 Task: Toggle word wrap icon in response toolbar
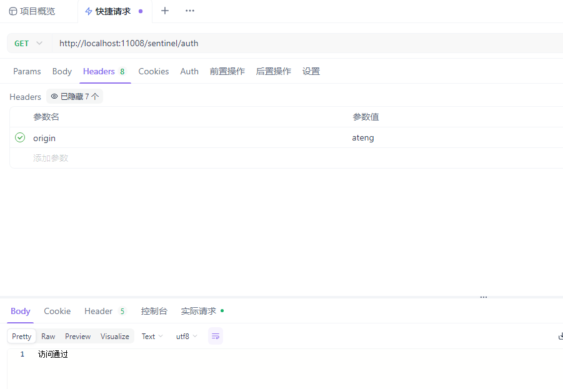tap(216, 336)
